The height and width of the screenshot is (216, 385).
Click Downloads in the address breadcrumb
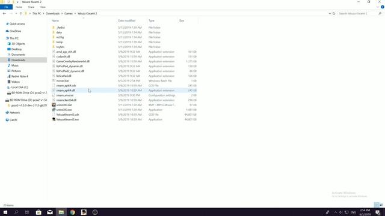point(52,13)
